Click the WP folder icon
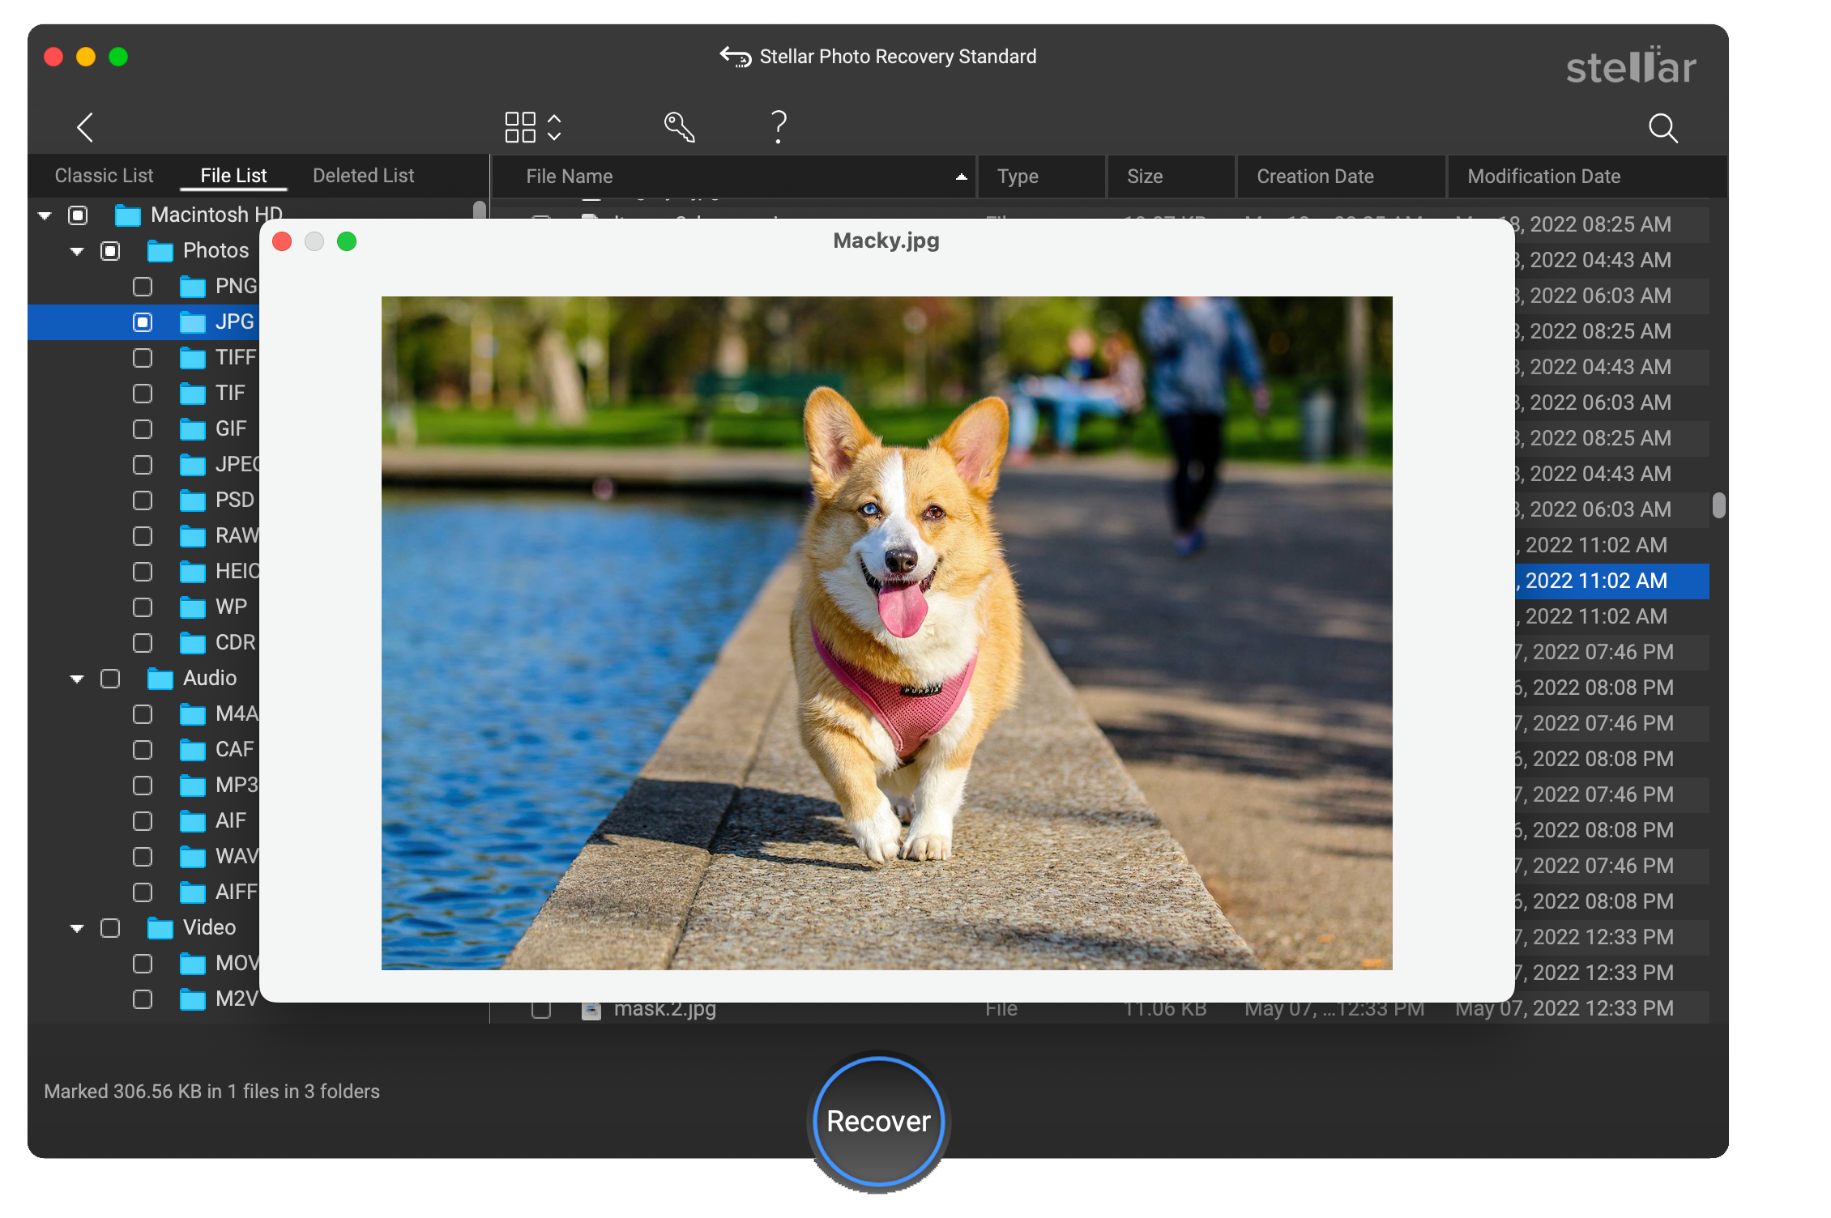Viewport: 1831px width, 1218px height. coord(193,607)
